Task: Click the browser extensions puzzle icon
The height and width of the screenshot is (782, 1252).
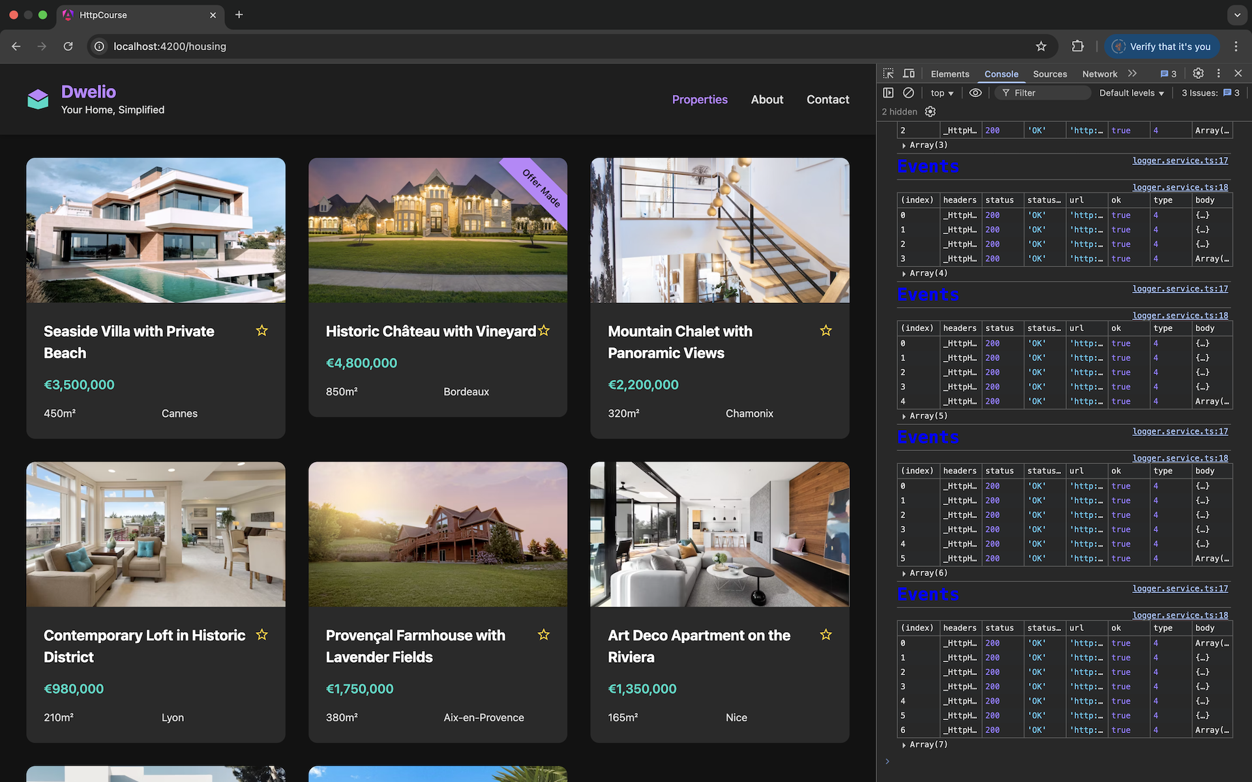Action: pos(1077,46)
